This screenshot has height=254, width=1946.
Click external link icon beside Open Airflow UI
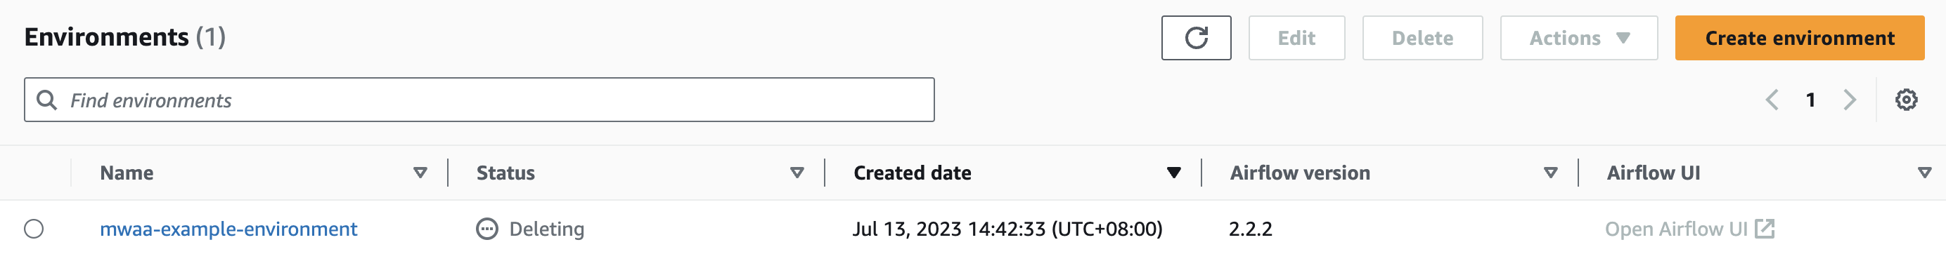point(1764,228)
